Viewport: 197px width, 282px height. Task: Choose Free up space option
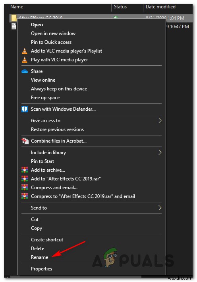pos(45,98)
